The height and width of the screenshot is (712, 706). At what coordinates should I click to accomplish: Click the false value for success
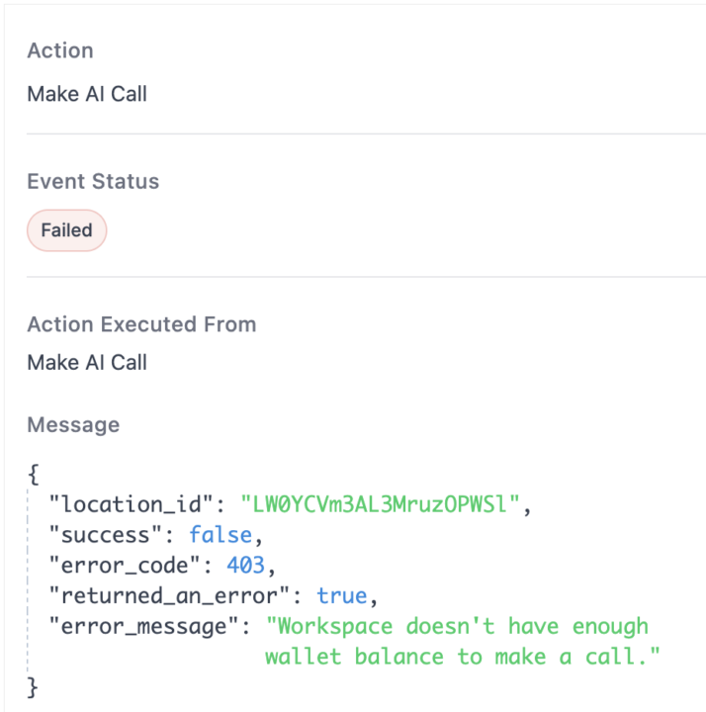click(x=220, y=535)
